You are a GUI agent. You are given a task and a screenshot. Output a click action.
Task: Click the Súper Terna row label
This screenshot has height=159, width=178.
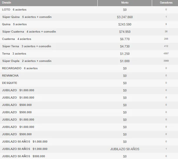(26, 46)
